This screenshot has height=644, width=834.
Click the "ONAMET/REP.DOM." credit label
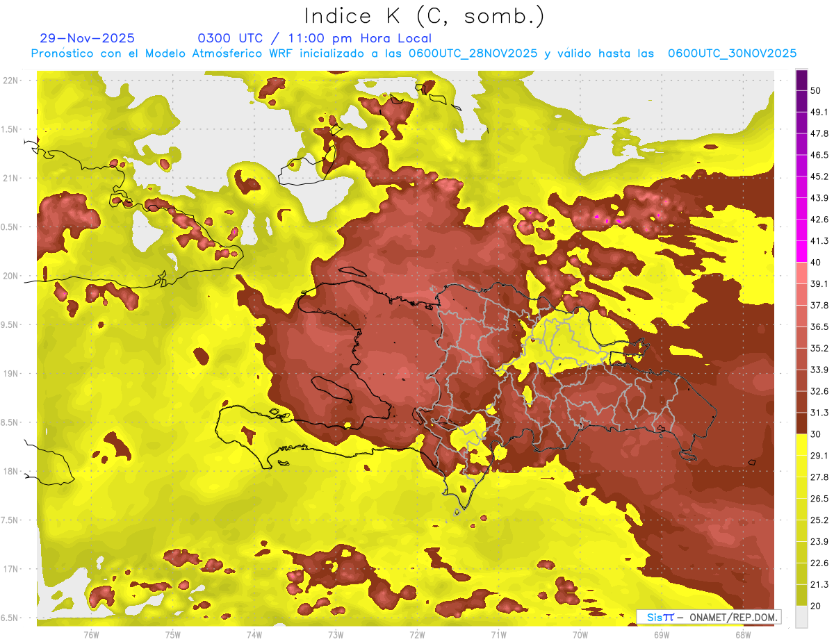(735, 617)
